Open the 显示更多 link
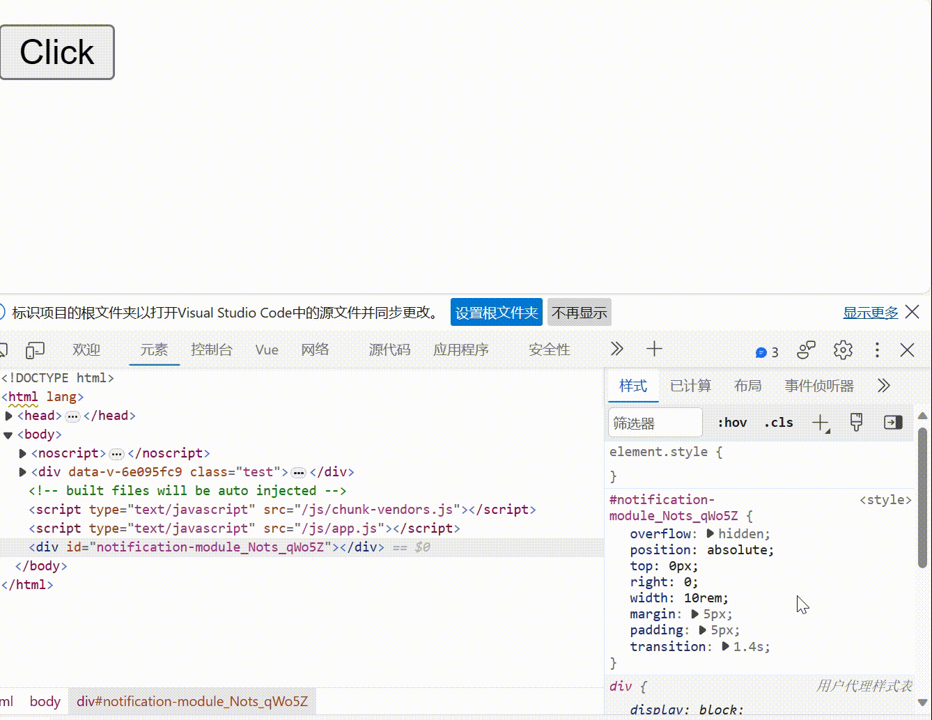932x720 pixels. click(x=871, y=313)
